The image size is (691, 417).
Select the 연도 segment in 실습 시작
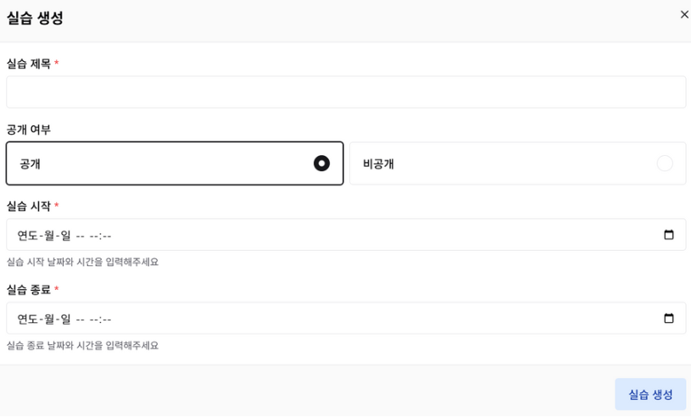(26, 236)
